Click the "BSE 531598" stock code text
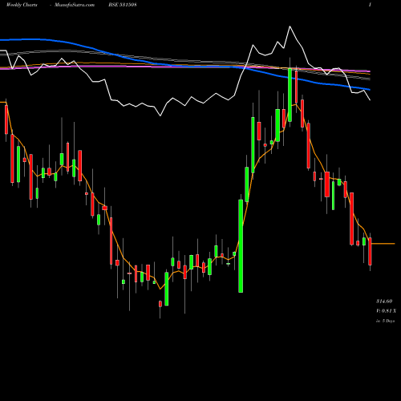This screenshot has height=401, width=401. (123, 5)
